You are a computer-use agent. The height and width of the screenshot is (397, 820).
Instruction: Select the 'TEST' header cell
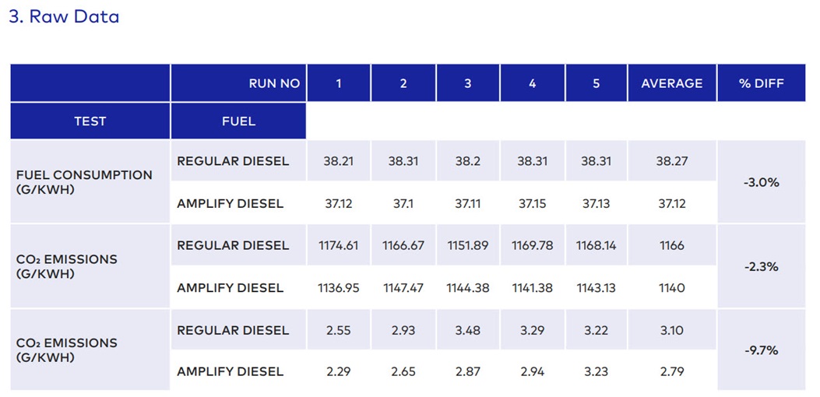90,121
